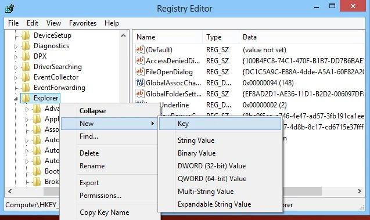
Task: Choose Export in the context menu
Action: pos(109,183)
